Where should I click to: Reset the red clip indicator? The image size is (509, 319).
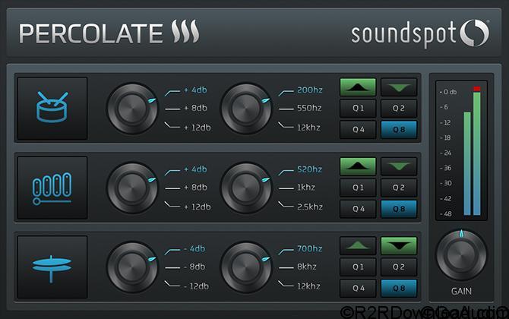click(477, 89)
